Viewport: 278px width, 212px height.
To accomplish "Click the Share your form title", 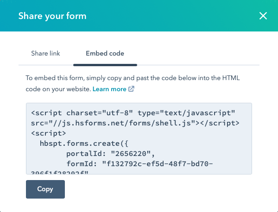I will pos(52,16).
